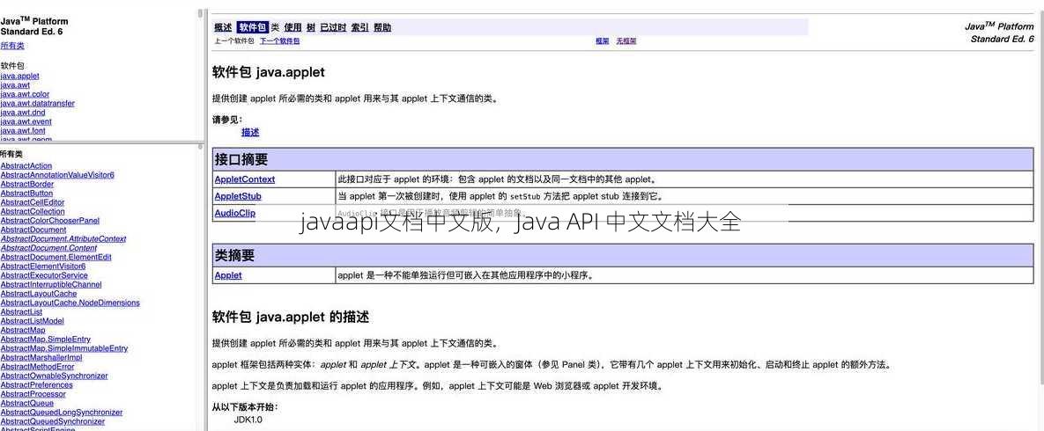Open AbstractPreferences class link
The height and width of the screenshot is (431, 1044).
click(x=37, y=385)
